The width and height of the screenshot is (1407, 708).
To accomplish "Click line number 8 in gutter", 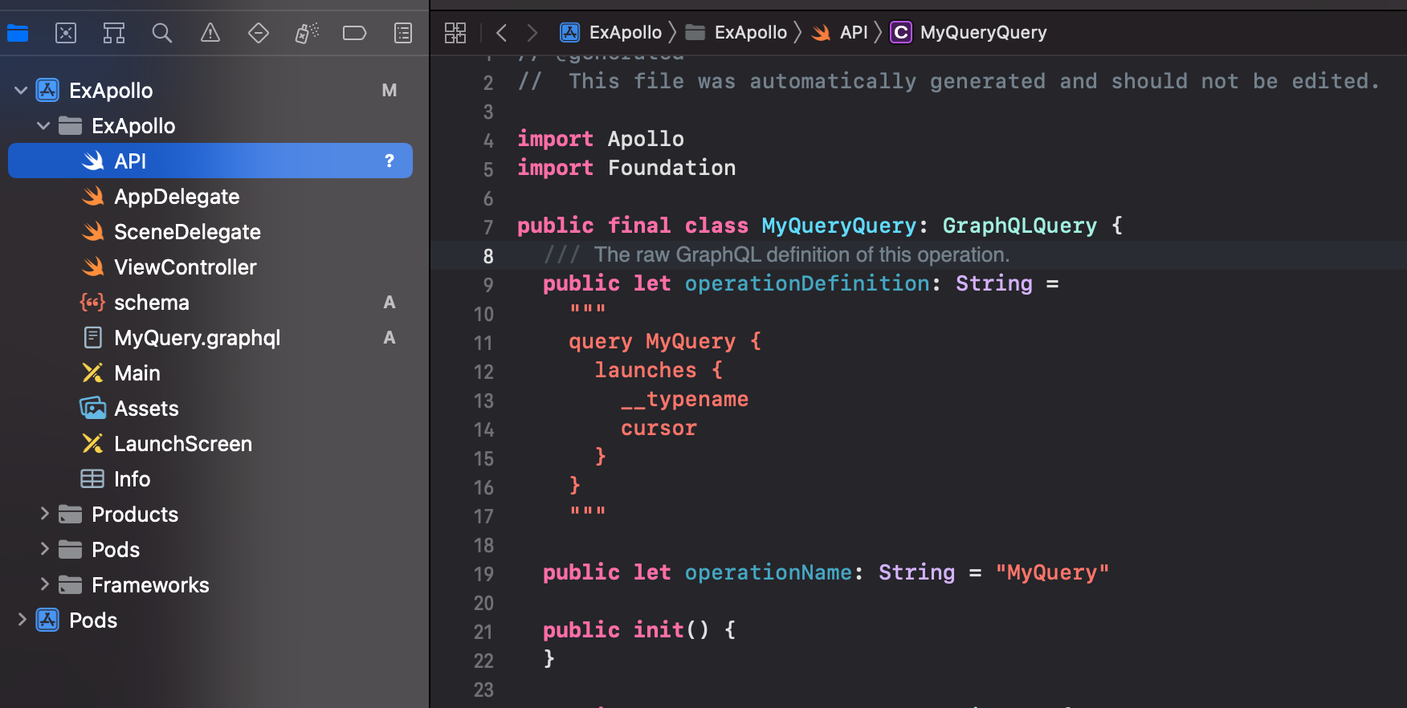I will tap(488, 257).
